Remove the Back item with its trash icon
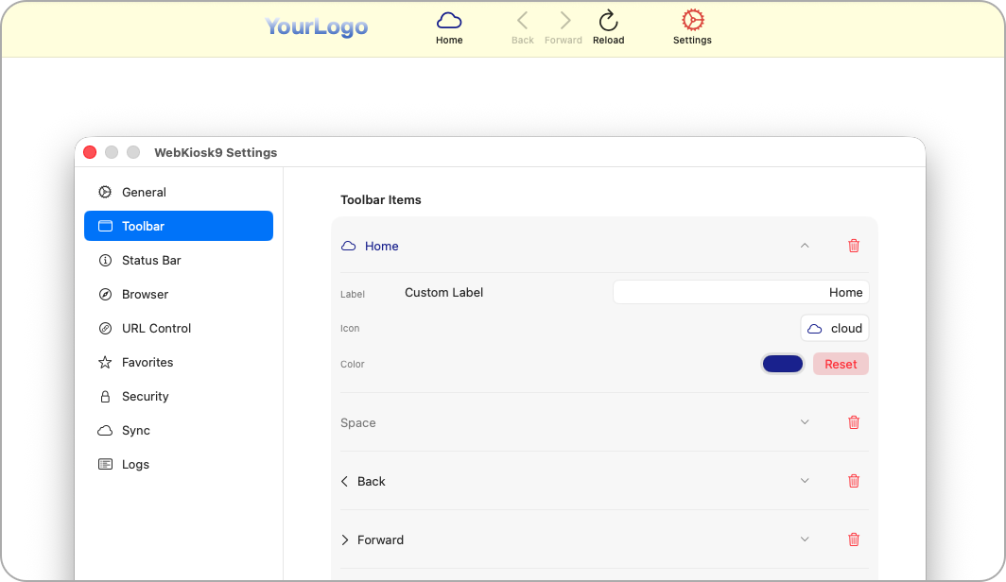This screenshot has width=1006, height=582. (854, 481)
